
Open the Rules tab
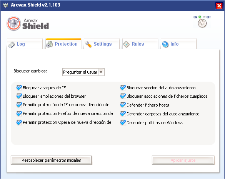click(140, 44)
